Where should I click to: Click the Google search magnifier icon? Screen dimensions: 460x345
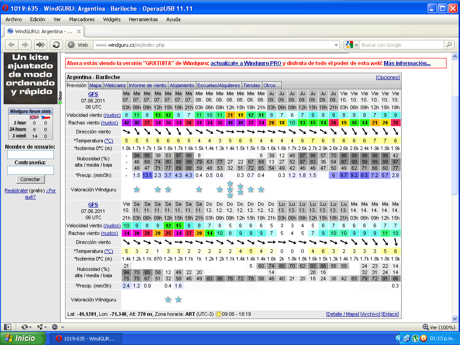click(449, 45)
